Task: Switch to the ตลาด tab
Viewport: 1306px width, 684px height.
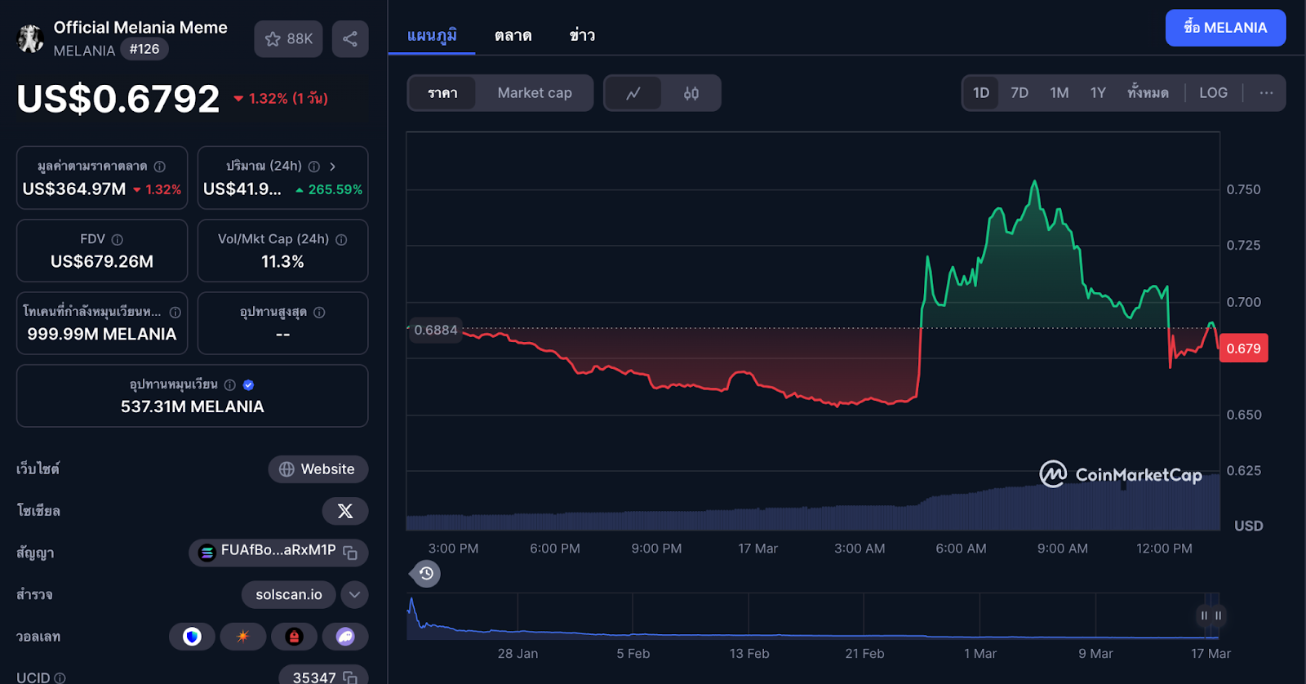Action: [x=513, y=36]
